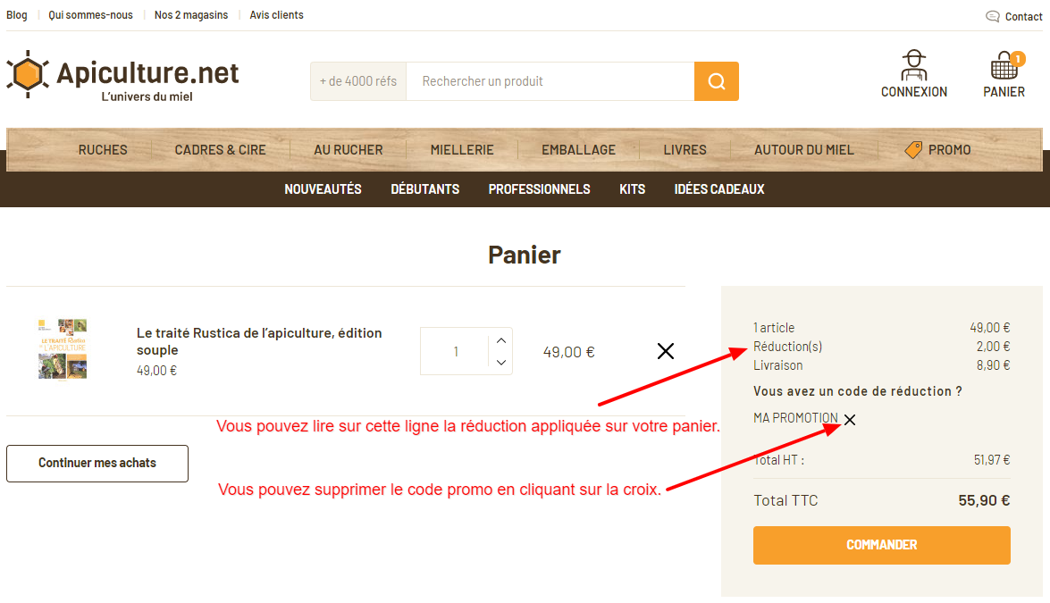
Task: Focus the Rechercher un produit field
Action: pyautogui.click(x=550, y=81)
